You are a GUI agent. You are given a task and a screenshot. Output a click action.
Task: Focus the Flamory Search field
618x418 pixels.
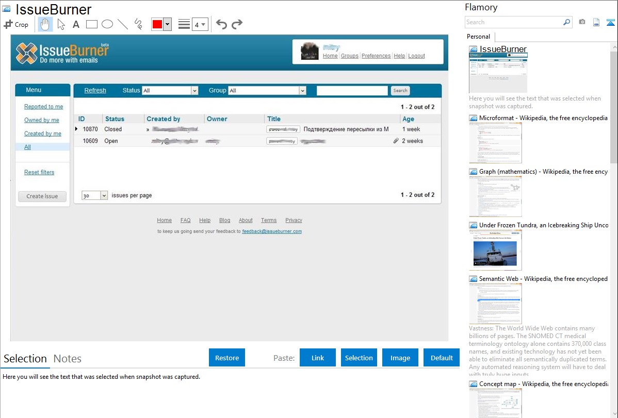pos(514,22)
